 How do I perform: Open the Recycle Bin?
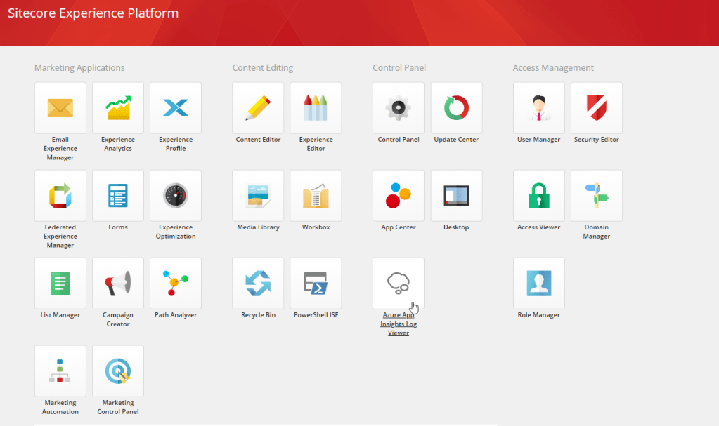[x=258, y=283]
